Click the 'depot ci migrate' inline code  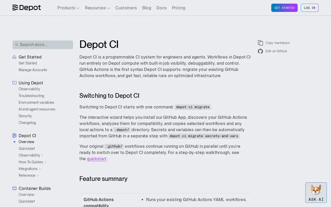coord(193,107)
